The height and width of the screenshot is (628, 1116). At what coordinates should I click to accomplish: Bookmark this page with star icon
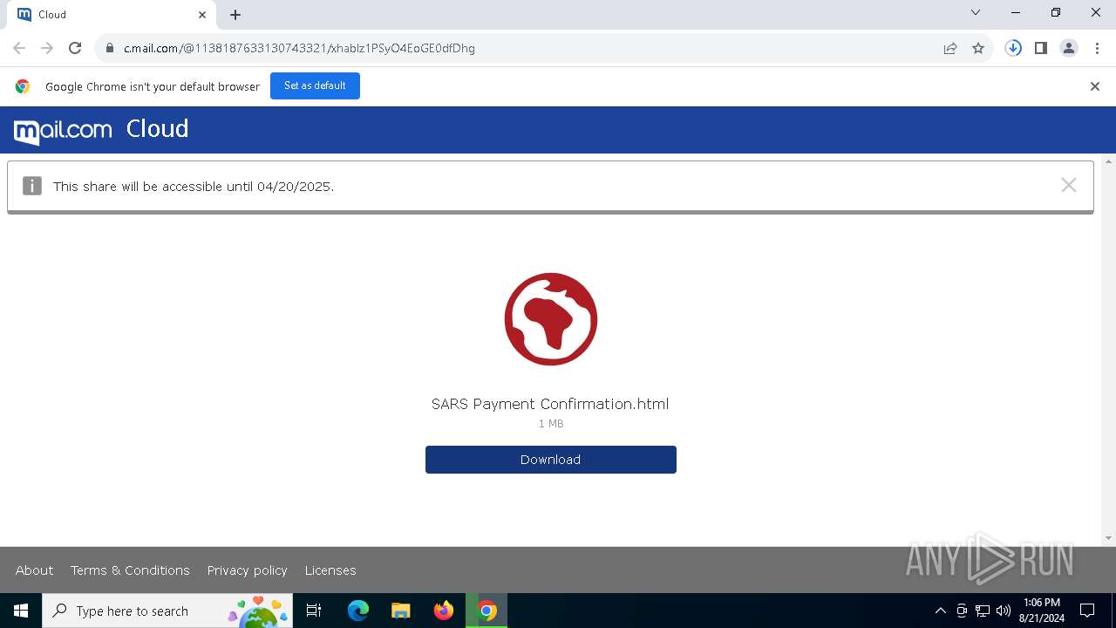(x=978, y=48)
